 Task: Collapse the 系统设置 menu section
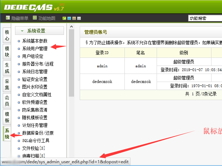pyautogui.click(x=40, y=31)
